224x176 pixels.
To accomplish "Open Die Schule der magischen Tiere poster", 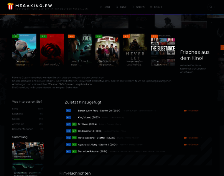I will [107, 50].
